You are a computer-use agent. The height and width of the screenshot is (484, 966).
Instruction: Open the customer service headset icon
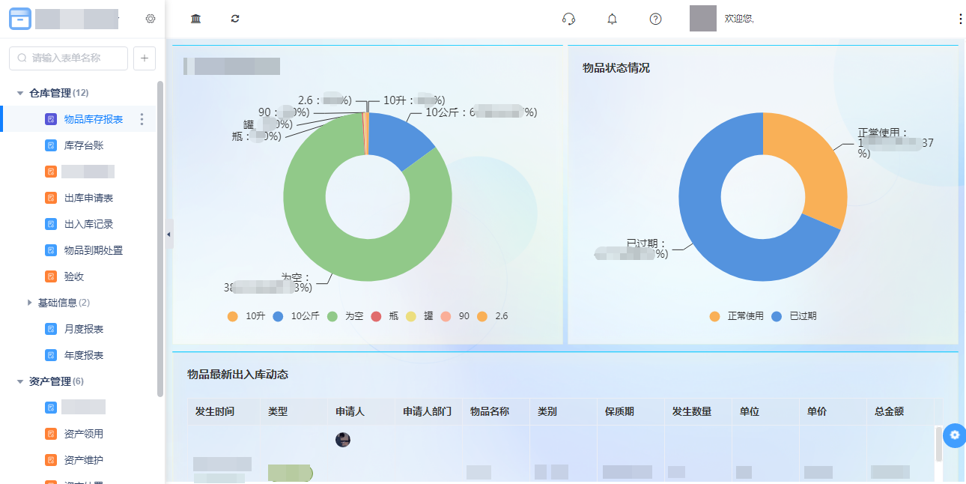pyautogui.click(x=568, y=19)
